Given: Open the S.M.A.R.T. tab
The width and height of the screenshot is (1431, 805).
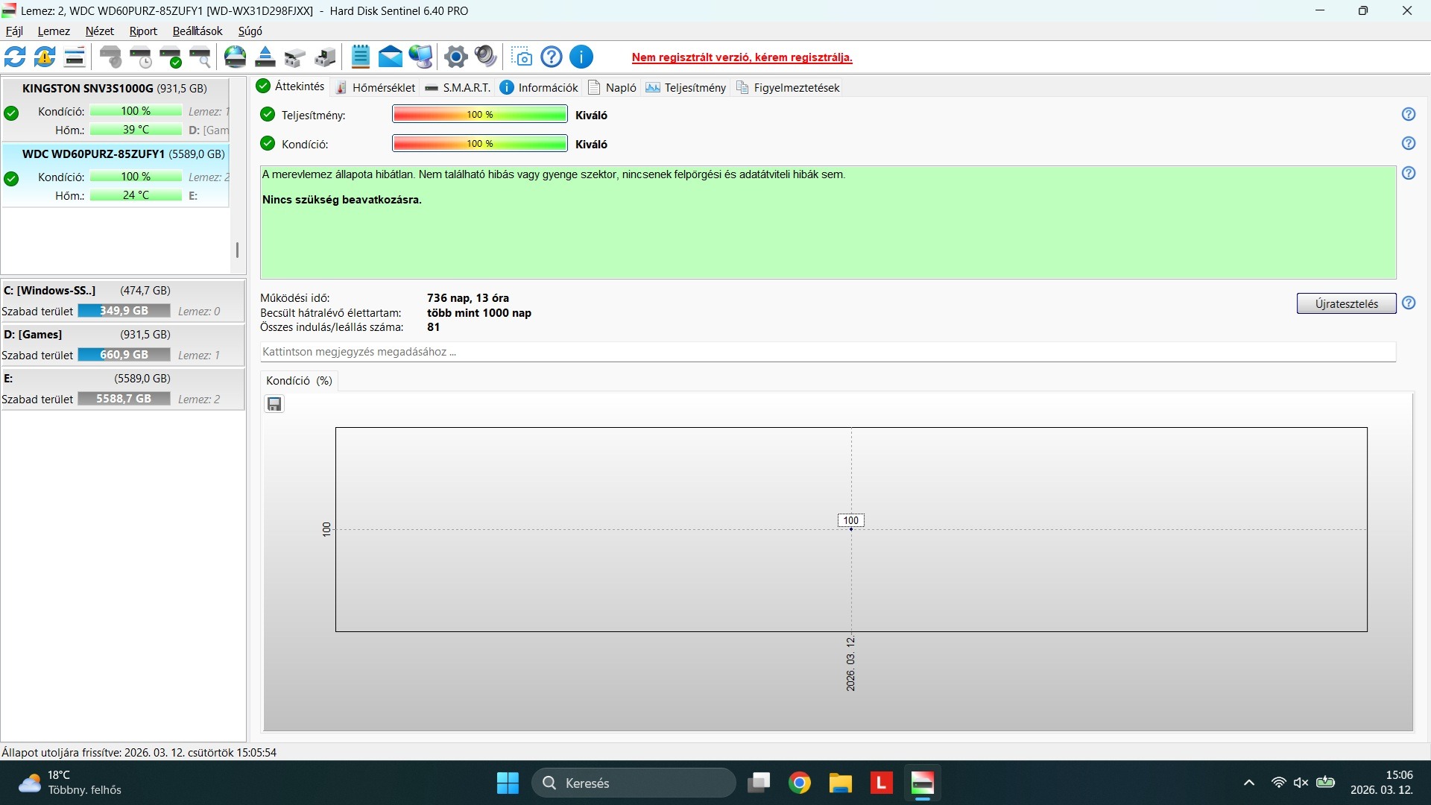Looking at the screenshot, I should point(458,87).
